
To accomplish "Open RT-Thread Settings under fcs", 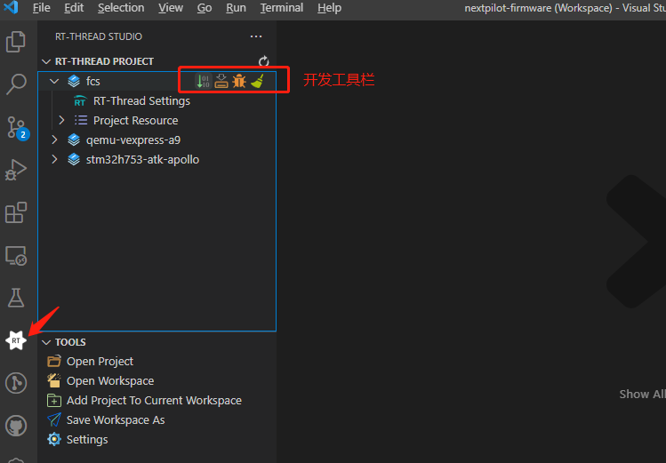I will [x=141, y=101].
